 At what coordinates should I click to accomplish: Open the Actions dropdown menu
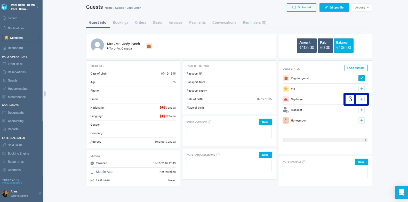click(362, 7)
